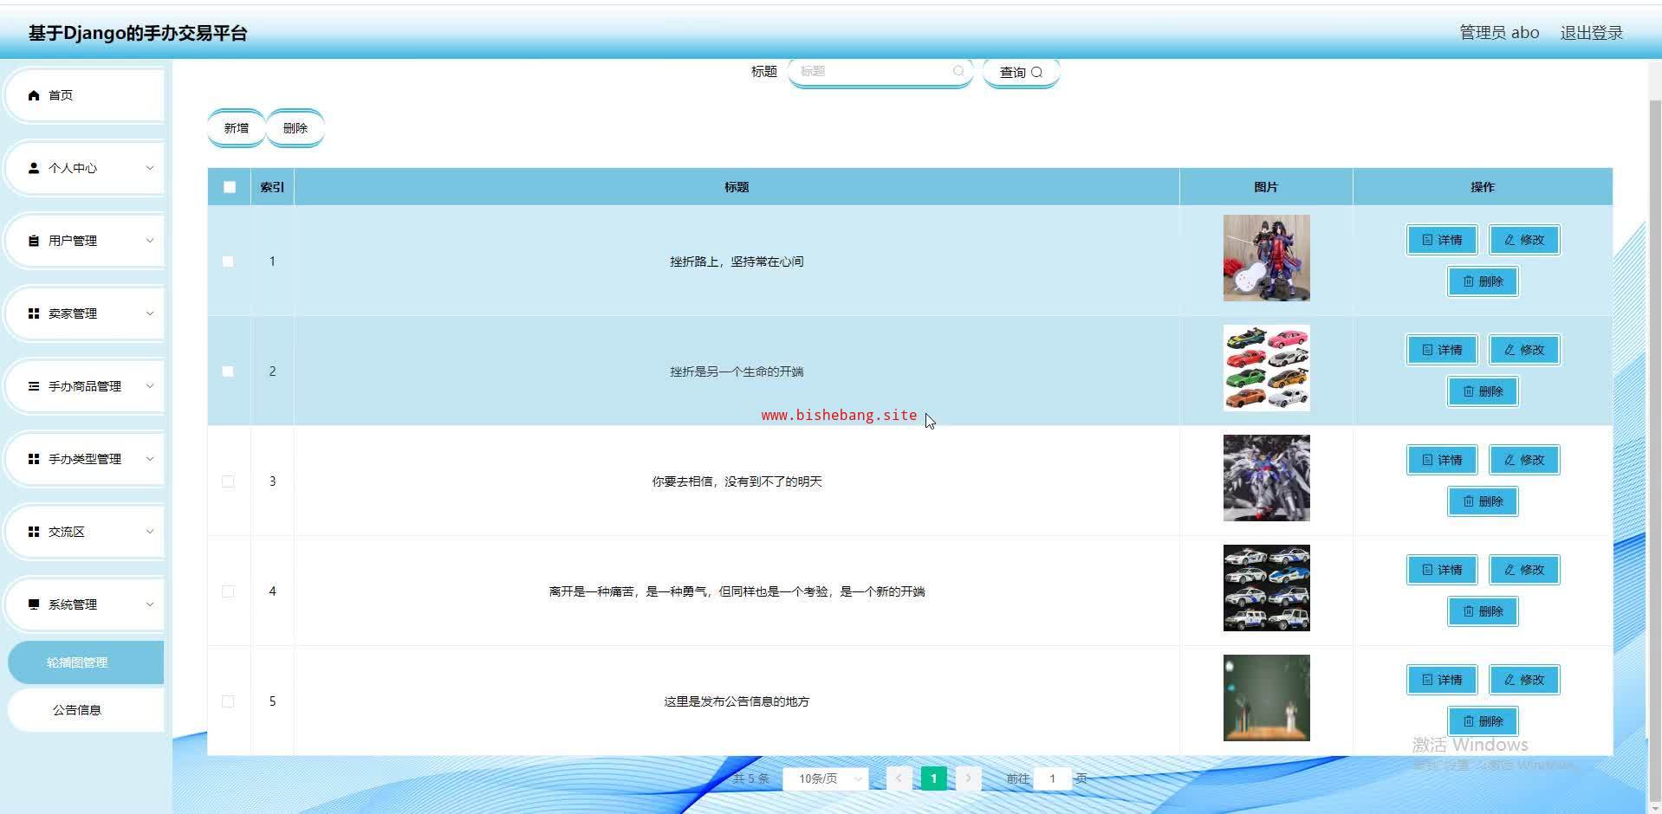
Task: Click the 修改 button for row 5
Action: pos(1524,680)
